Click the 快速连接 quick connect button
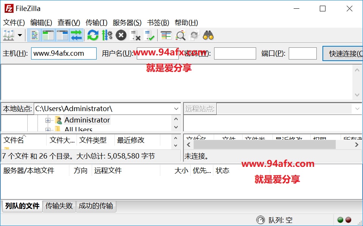363x226 pixels. tap(343, 53)
